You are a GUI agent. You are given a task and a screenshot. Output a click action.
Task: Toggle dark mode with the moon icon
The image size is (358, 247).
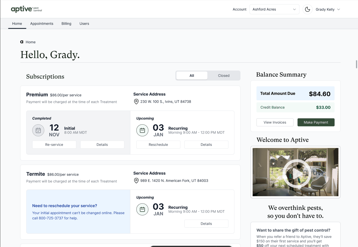point(307,9)
